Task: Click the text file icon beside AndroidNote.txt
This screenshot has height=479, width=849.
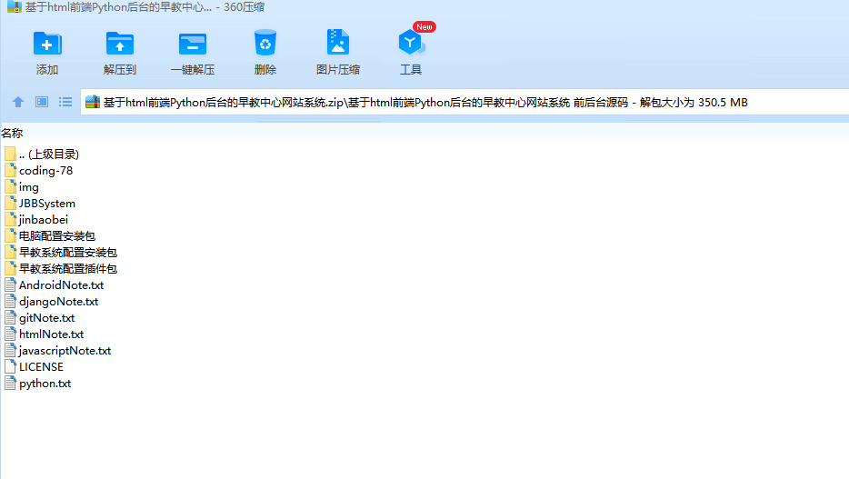Action: pyautogui.click(x=10, y=285)
